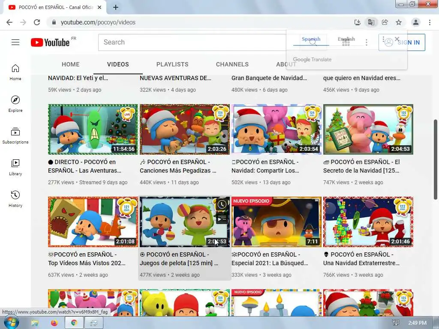439x329 pixels.
Task: Click the 'que quiero en Navidad eres...' title
Action: (x=362, y=78)
